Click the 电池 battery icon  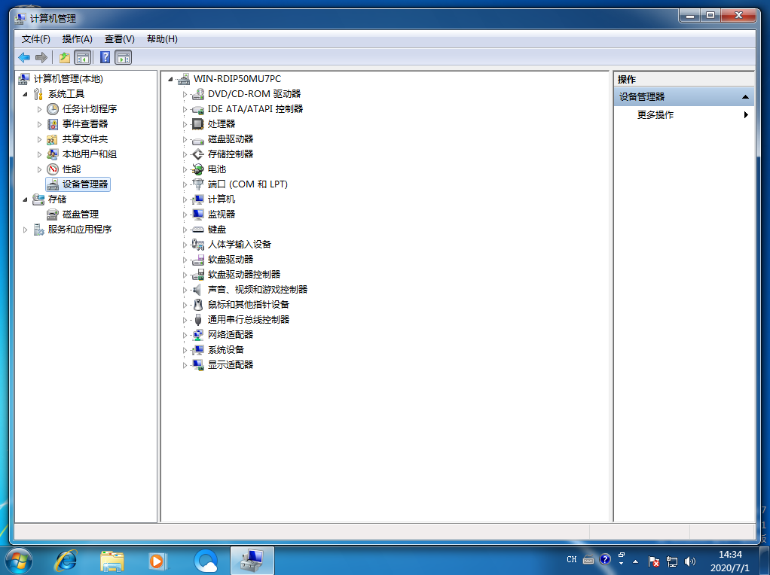[x=197, y=169]
